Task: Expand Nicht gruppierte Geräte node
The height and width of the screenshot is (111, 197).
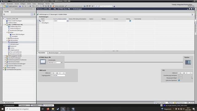Action: pyautogui.click(x=5, y=56)
